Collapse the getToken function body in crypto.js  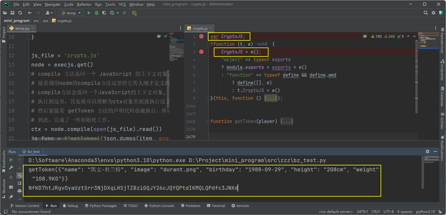click(209, 121)
